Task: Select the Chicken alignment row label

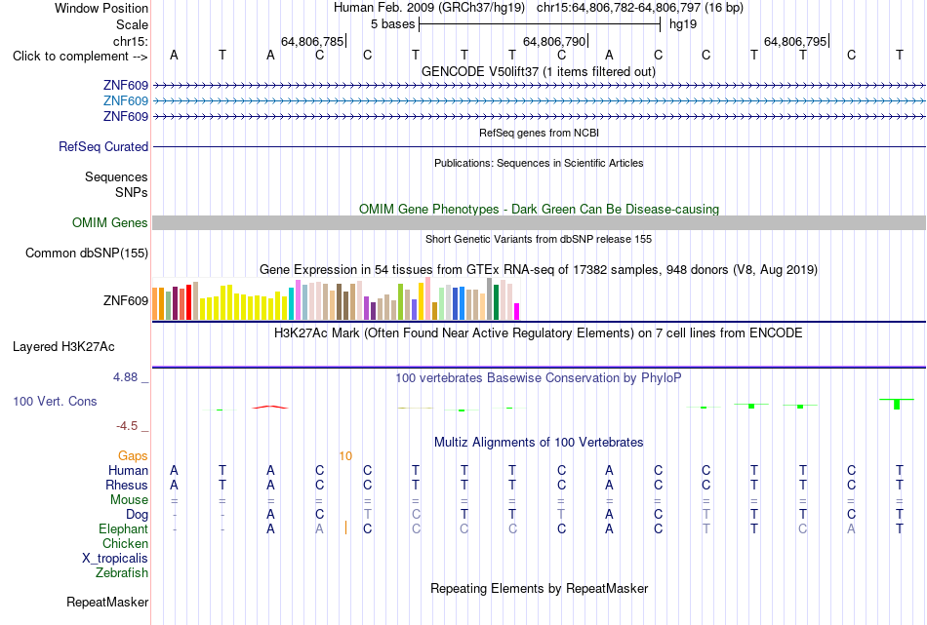Action: [x=125, y=543]
